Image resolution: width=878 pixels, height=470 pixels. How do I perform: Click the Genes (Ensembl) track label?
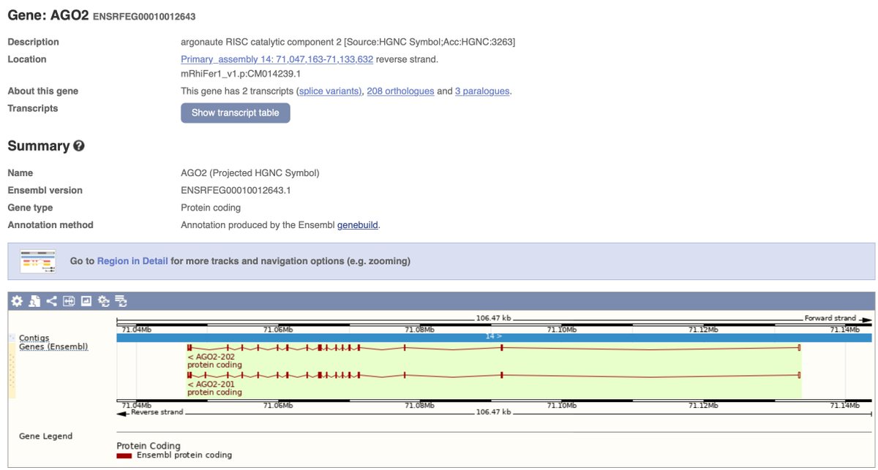[x=53, y=346]
